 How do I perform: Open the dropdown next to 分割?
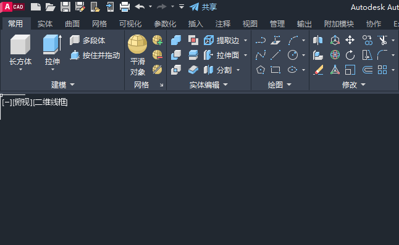tap(238, 70)
